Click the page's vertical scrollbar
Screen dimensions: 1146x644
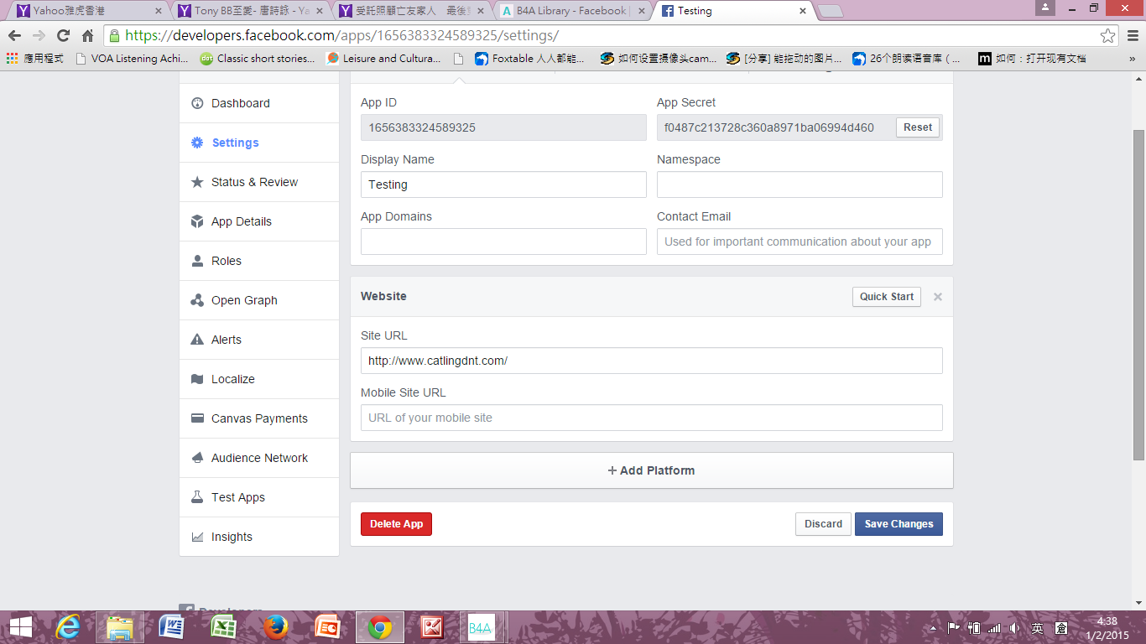click(1138, 294)
